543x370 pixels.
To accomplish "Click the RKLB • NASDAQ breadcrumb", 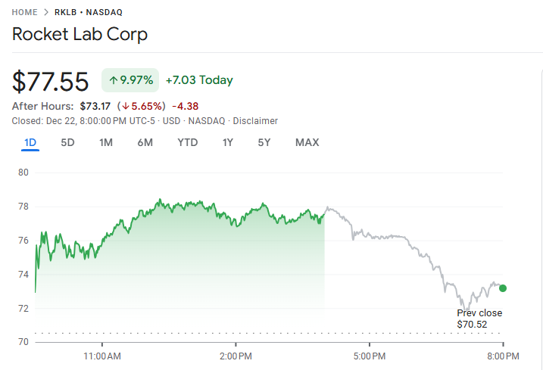I will tap(89, 12).
